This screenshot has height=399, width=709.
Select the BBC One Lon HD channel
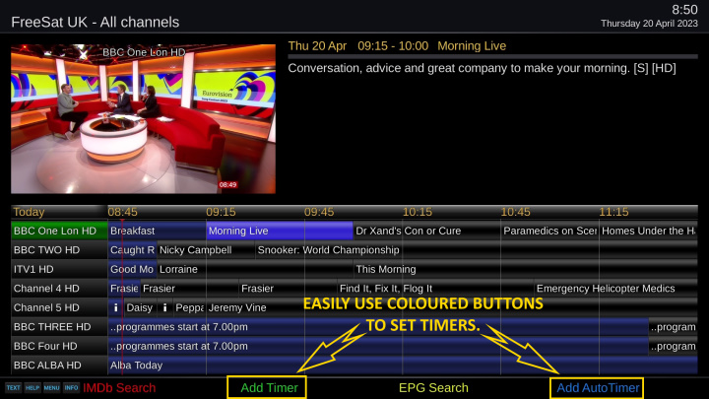pos(59,231)
